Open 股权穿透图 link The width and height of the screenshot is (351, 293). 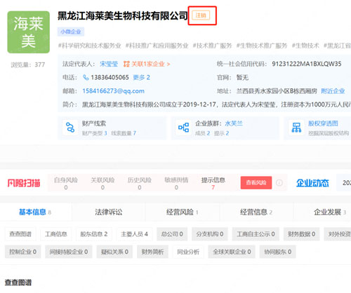click(x=323, y=123)
